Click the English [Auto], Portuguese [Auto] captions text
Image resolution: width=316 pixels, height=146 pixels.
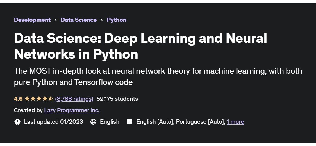click(181, 122)
